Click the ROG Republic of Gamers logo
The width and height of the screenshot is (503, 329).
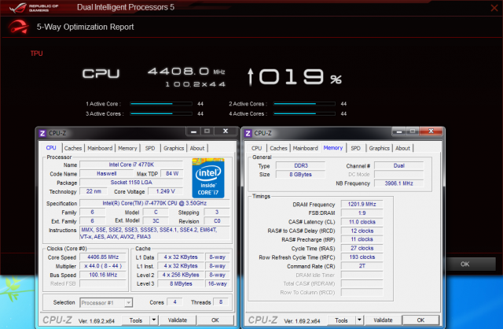(x=34, y=8)
